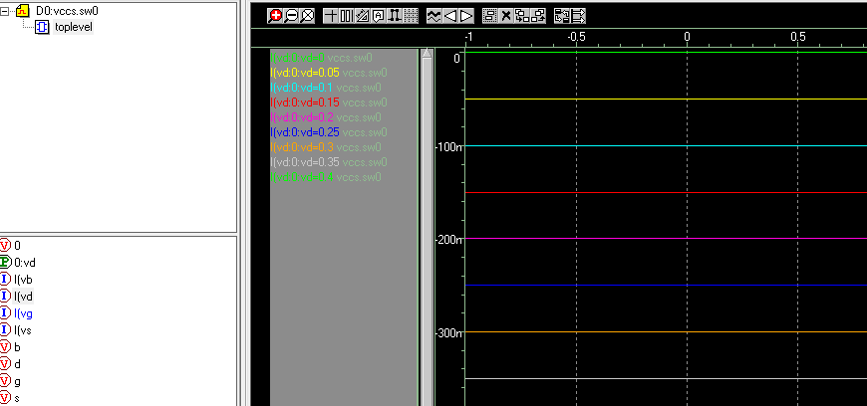Click the cyan vd=0.1 waveform trace
Viewport: 867px width, 406px height.
pyautogui.click(x=666, y=146)
